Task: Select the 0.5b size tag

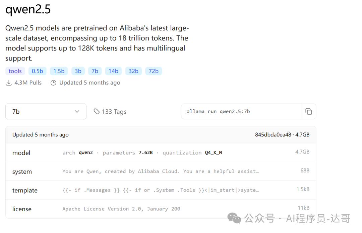Action: pos(38,71)
